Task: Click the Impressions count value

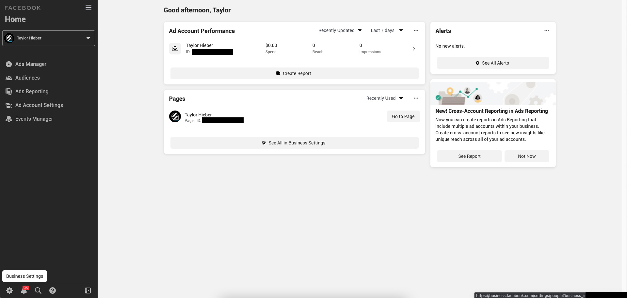Action: click(361, 45)
